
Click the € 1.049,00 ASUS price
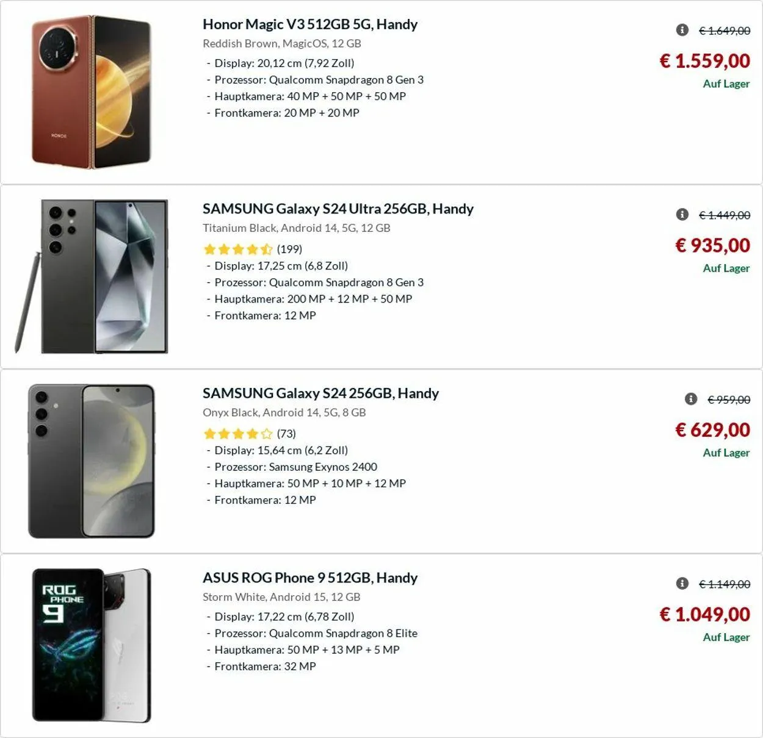(705, 614)
